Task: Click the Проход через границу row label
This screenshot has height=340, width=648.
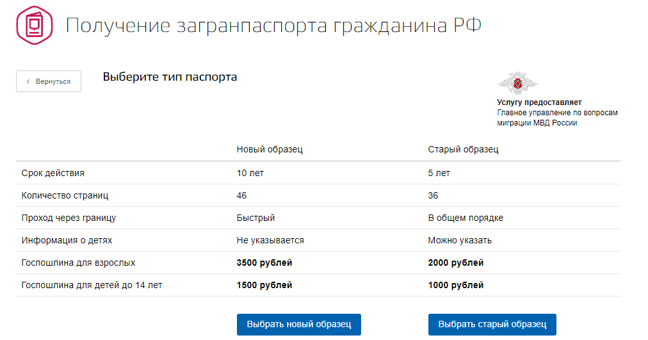Action: pyautogui.click(x=69, y=218)
